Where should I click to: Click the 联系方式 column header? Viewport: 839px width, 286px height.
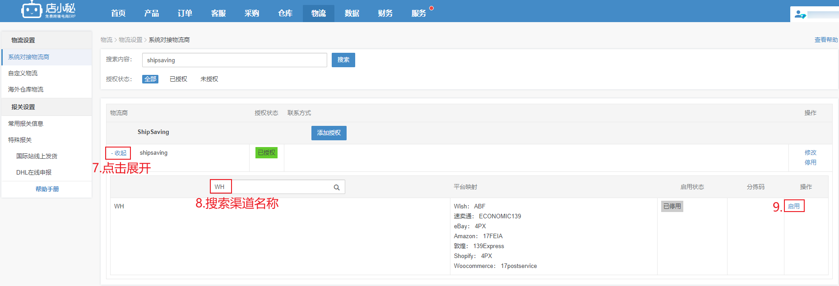(299, 113)
